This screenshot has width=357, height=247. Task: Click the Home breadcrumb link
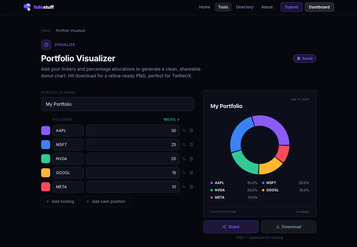tap(46, 30)
